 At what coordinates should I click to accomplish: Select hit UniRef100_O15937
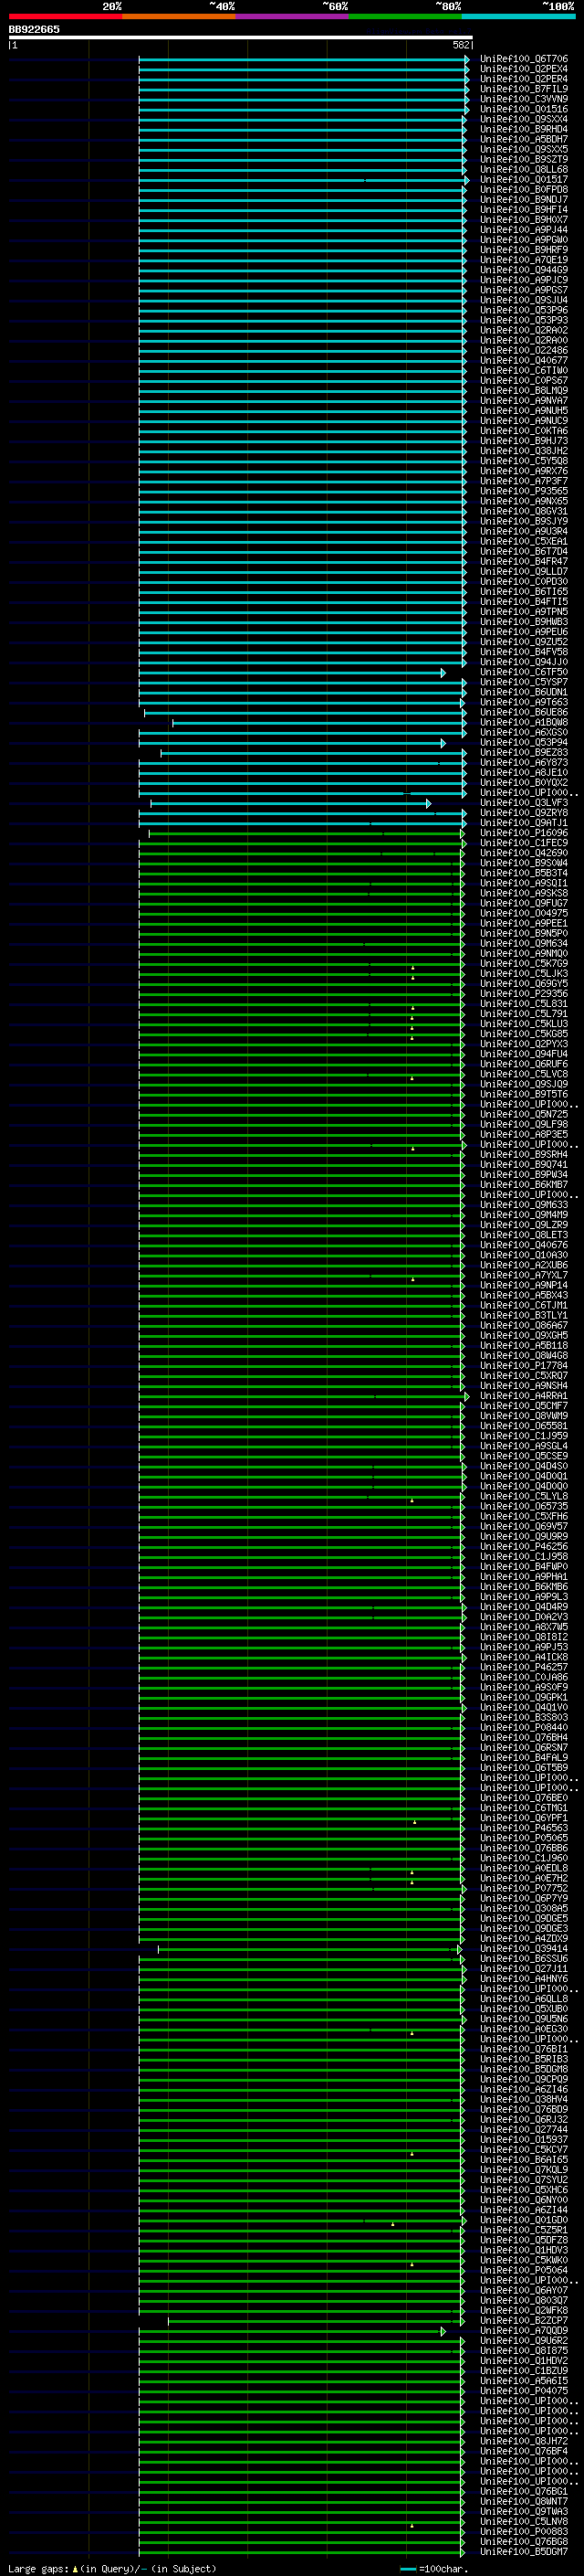click(x=524, y=2139)
